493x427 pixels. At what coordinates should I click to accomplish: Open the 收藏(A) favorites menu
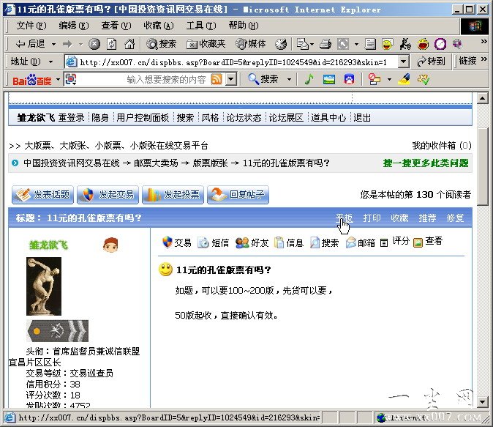(157, 26)
